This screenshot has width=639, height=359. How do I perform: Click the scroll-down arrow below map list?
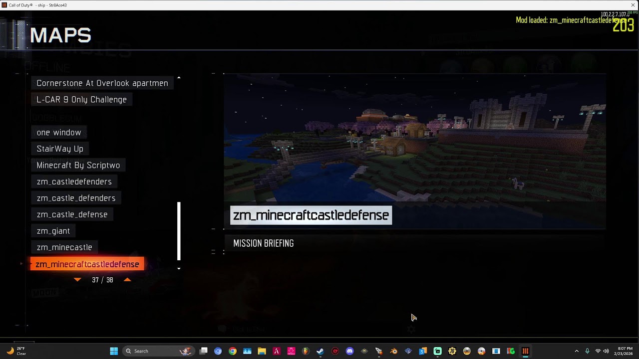click(x=179, y=269)
